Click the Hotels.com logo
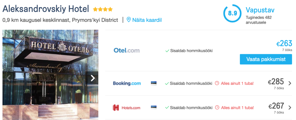Image resolution: width=296 pixels, height=120 pixels. point(127,108)
